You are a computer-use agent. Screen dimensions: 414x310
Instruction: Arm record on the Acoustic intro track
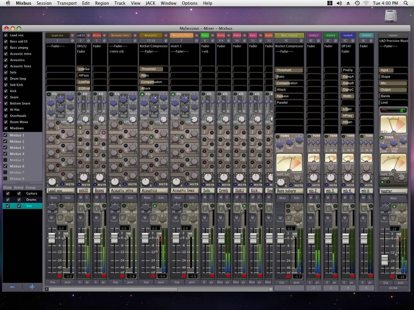(135, 35)
